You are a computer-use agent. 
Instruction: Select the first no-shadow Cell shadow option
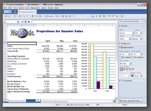pos(121,69)
